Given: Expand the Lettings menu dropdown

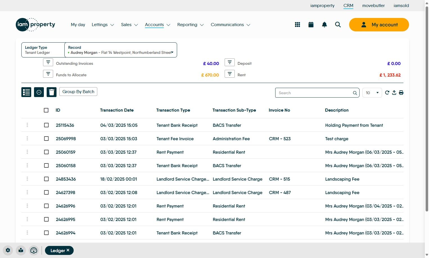Looking at the screenshot, I should [103, 25].
